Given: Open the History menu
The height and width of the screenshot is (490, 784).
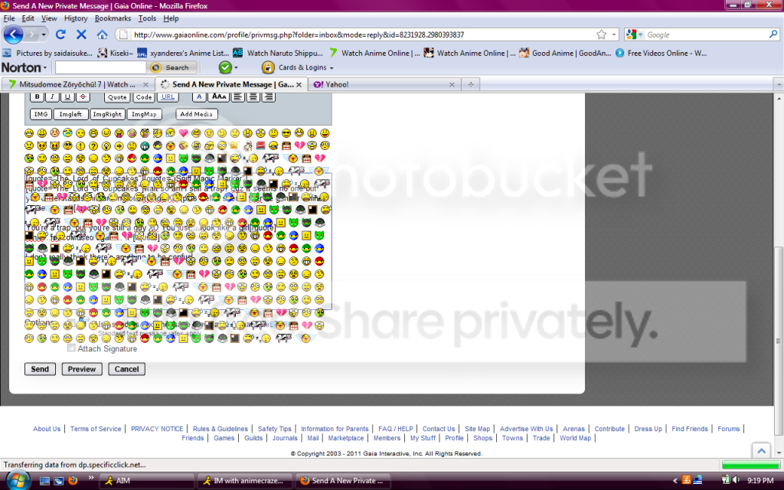Looking at the screenshot, I should point(76,18).
